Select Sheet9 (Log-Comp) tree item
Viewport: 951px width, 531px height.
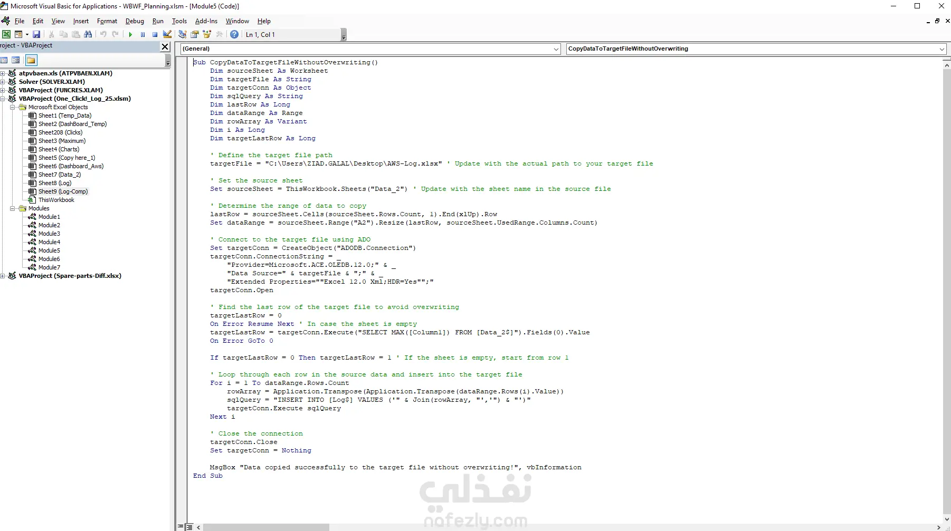[63, 191]
